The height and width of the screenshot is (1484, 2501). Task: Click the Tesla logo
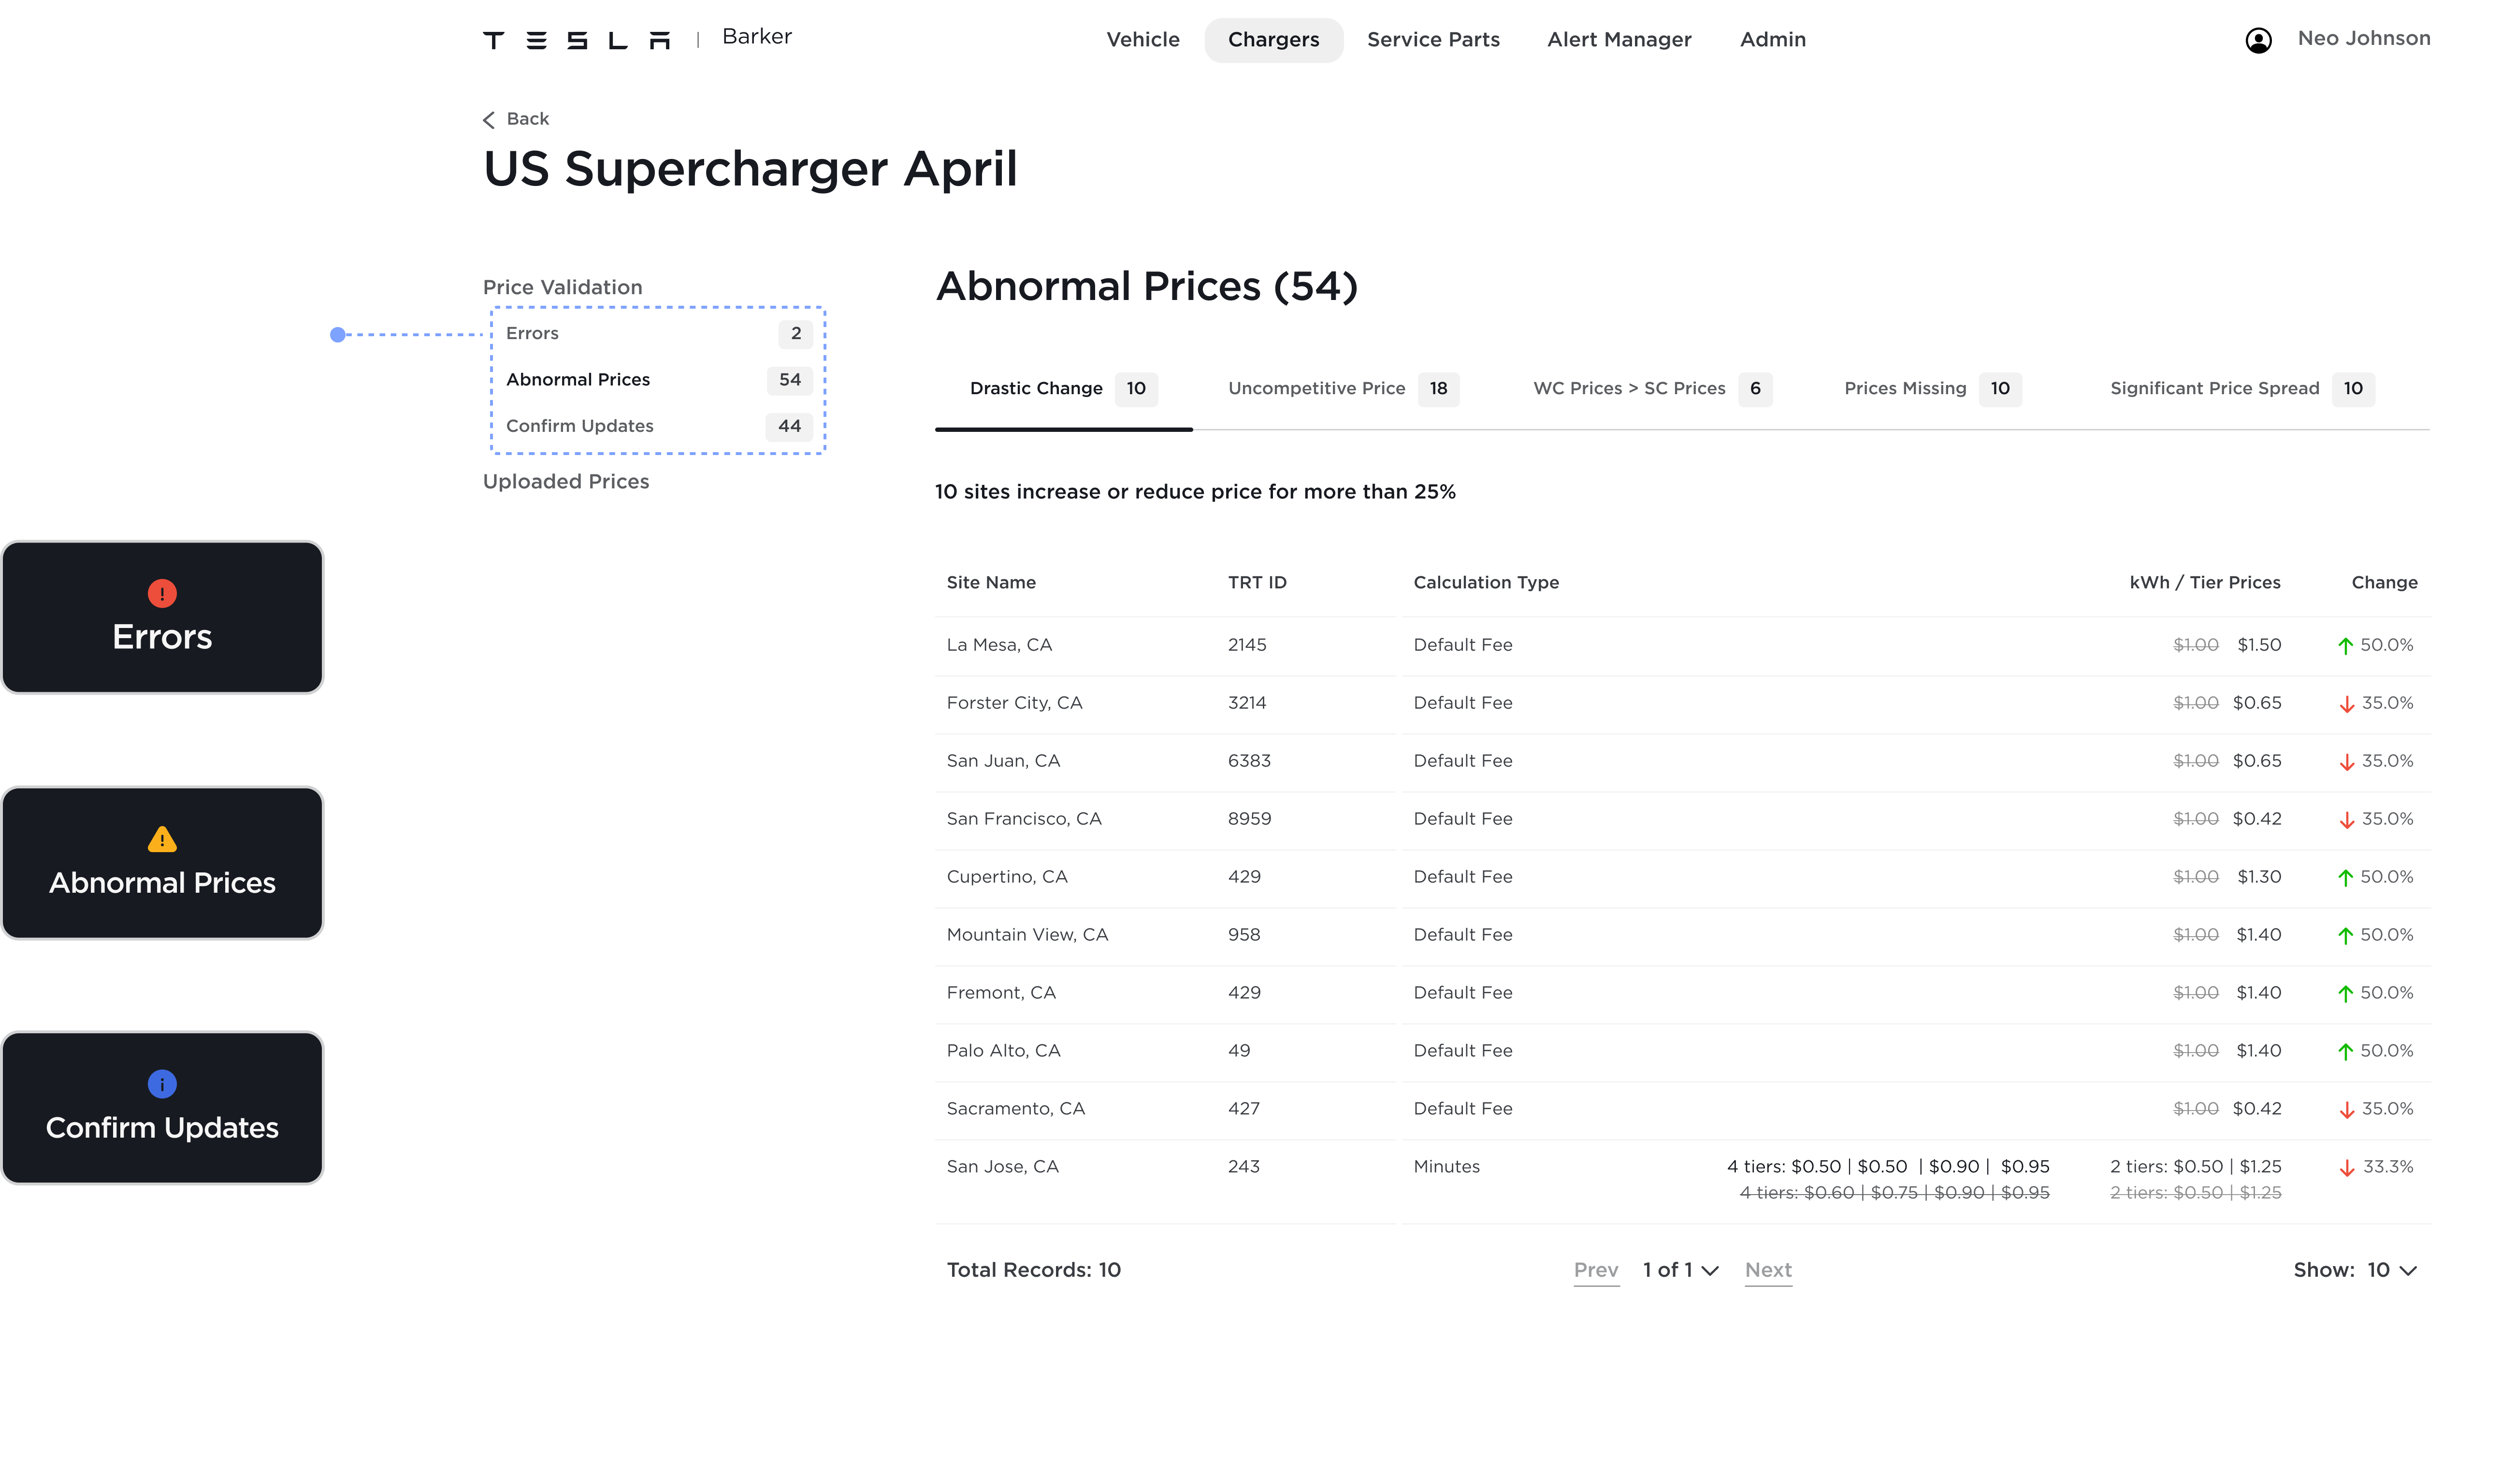pyautogui.click(x=576, y=40)
